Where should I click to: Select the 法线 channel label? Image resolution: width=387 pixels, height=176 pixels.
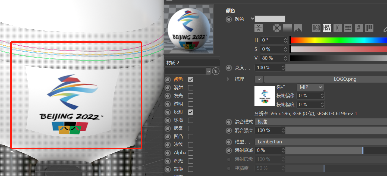(x=178, y=144)
